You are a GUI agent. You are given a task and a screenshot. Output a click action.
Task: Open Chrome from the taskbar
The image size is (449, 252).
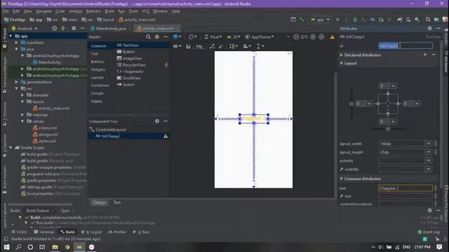click(67, 247)
